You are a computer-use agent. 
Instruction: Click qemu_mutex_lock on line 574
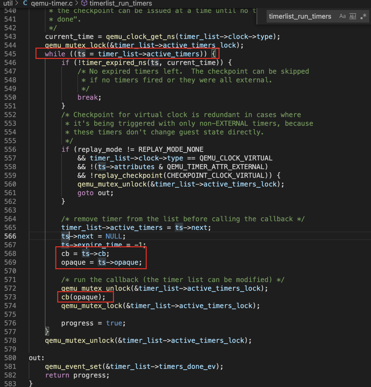92,306
